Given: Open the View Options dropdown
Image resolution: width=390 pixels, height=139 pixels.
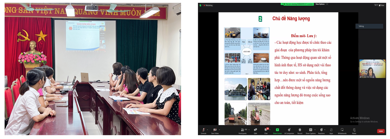Looking at the screenshot, I should 321,4.
